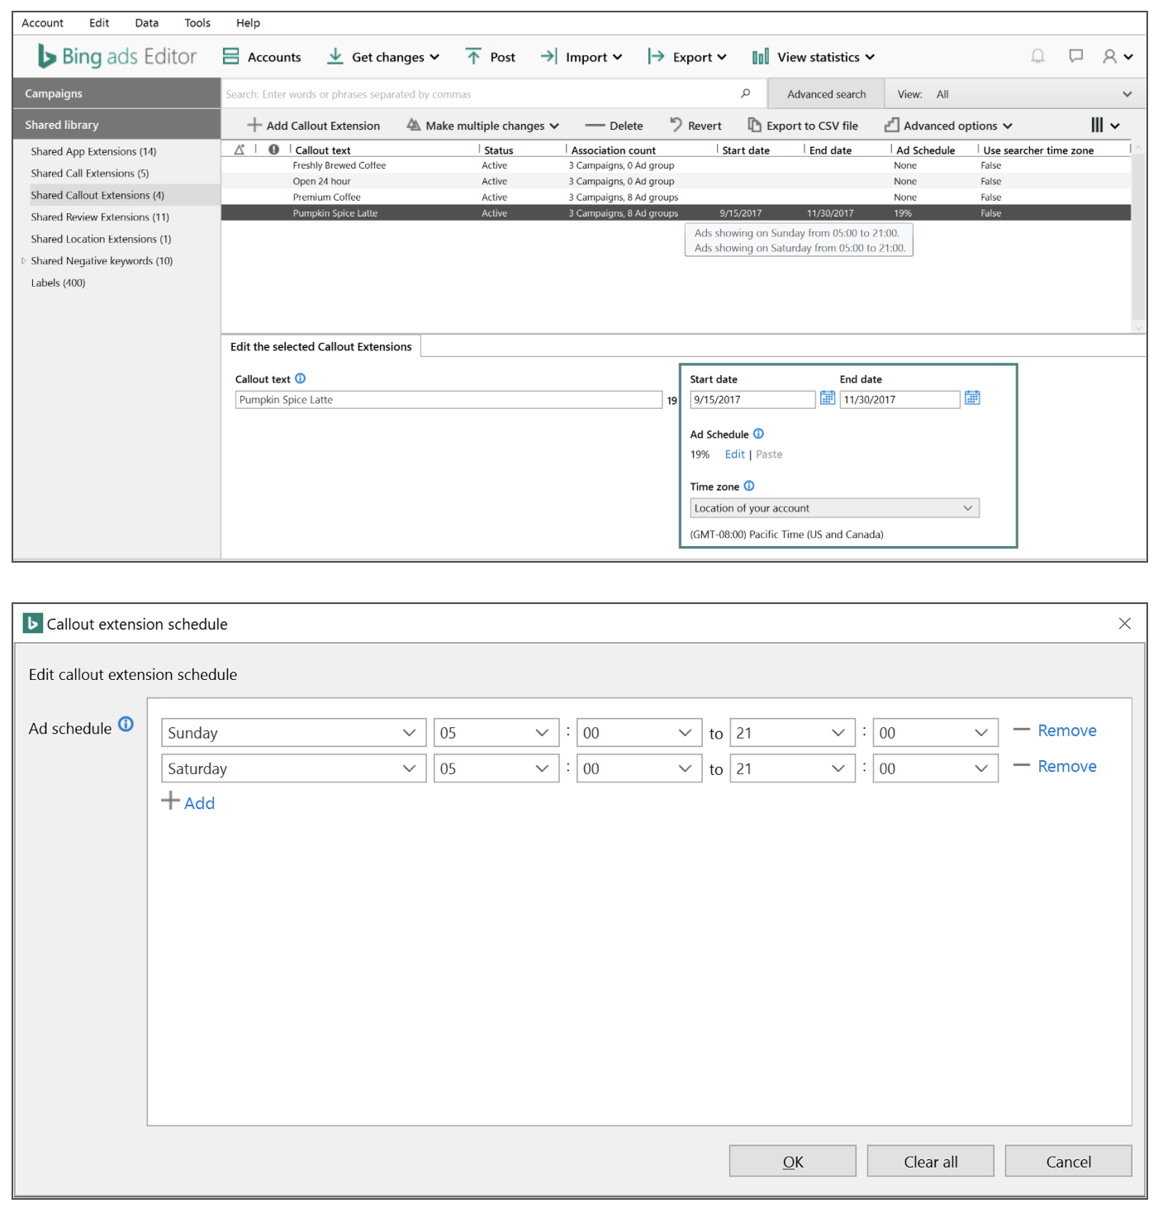Select Shared Review Extensions in sidebar
Viewport: 1158px width, 1208px height.
point(100,217)
